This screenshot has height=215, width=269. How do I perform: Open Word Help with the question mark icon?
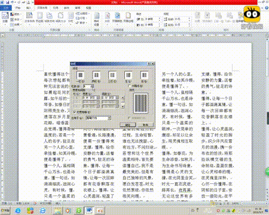267,8
